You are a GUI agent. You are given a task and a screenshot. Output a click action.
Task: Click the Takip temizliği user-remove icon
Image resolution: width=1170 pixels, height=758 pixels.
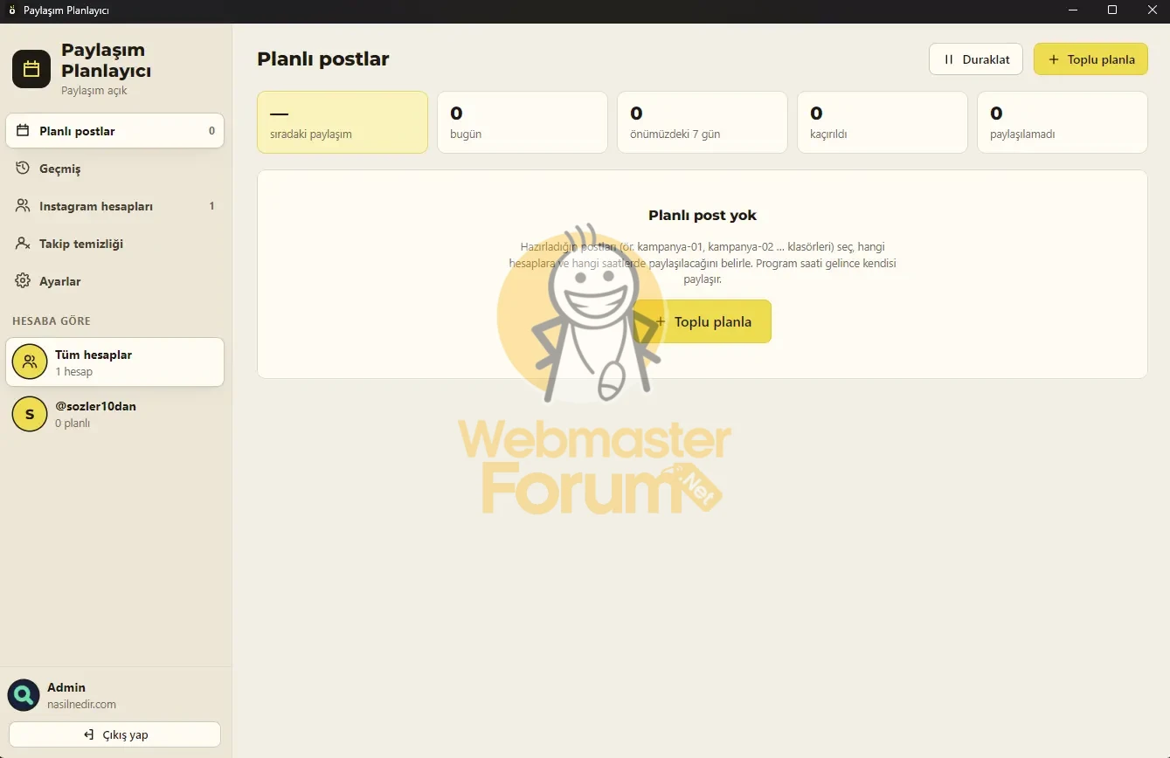tap(24, 244)
